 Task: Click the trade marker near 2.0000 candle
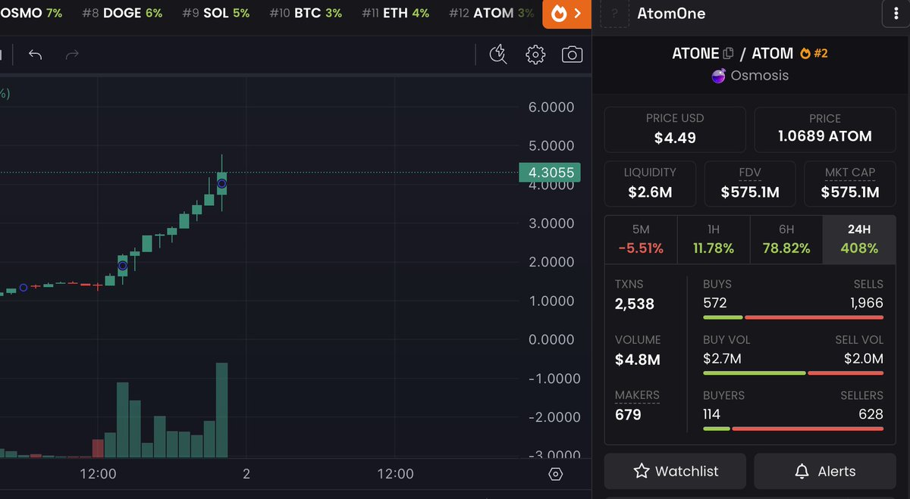[x=122, y=265]
